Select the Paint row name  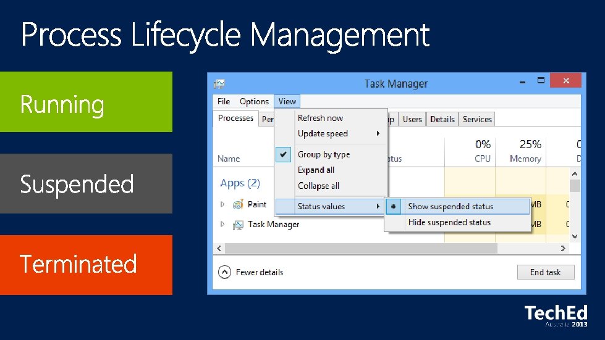click(x=257, y=204)
